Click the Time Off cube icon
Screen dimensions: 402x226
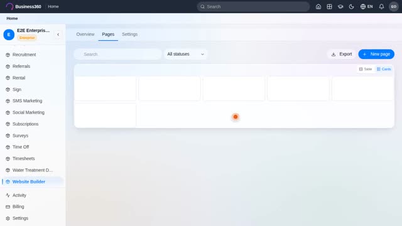(x=8, y=147)
